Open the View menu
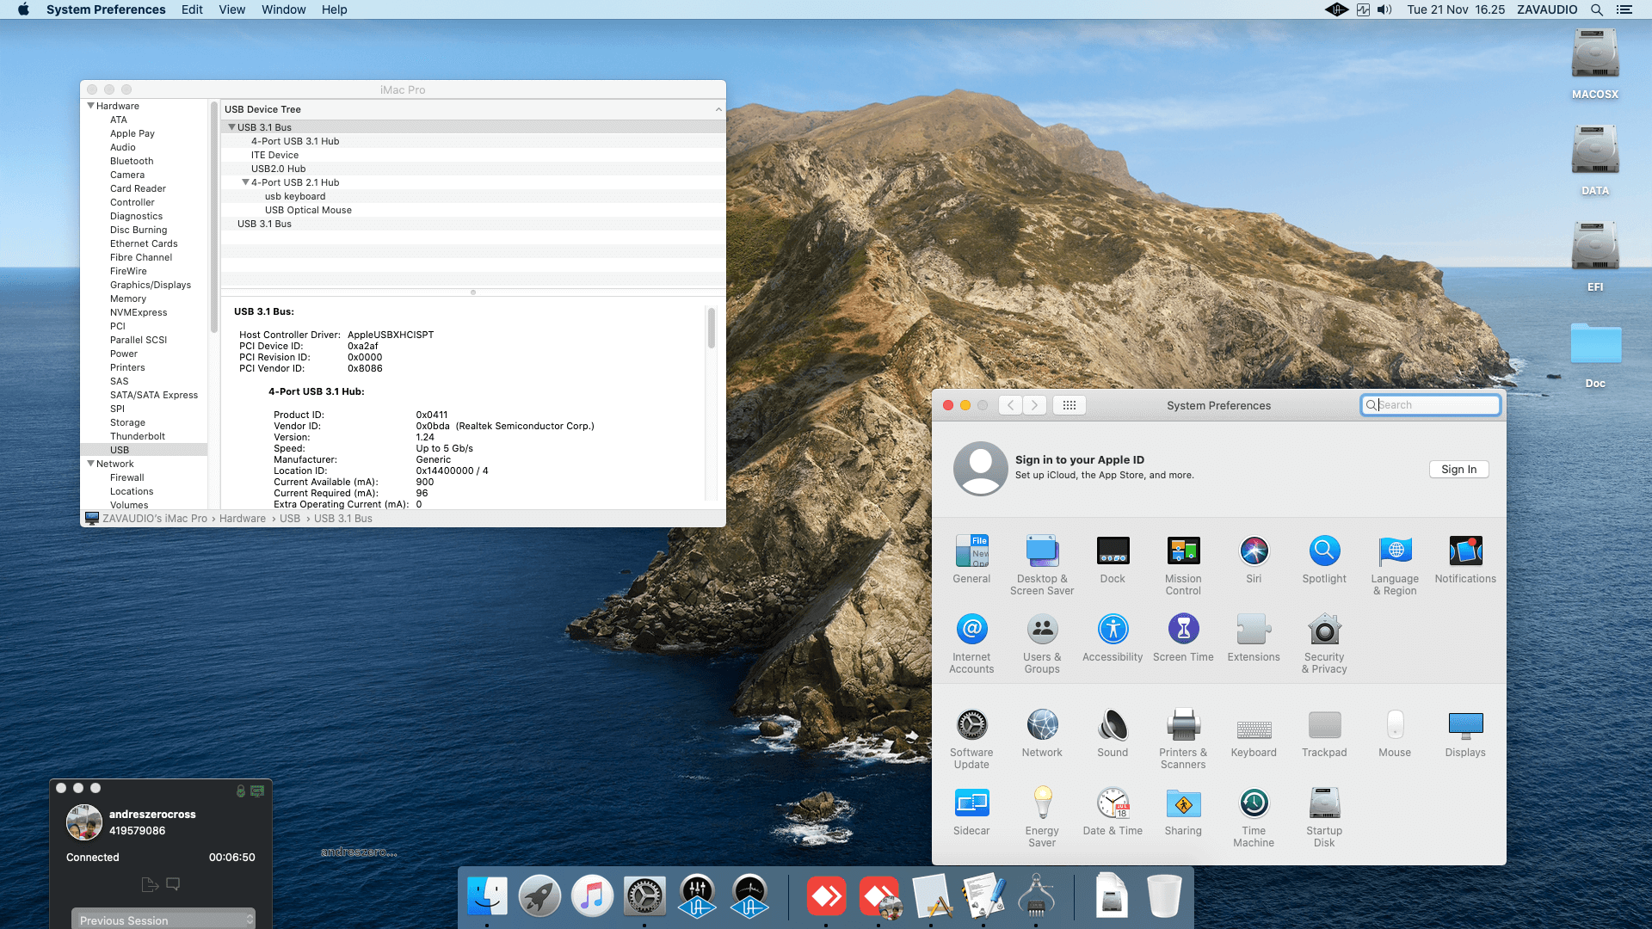 (231, 9)
